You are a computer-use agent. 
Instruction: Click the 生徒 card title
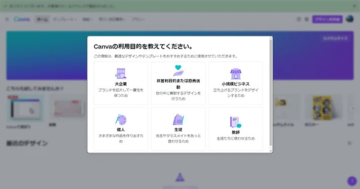tap(178, 129)
